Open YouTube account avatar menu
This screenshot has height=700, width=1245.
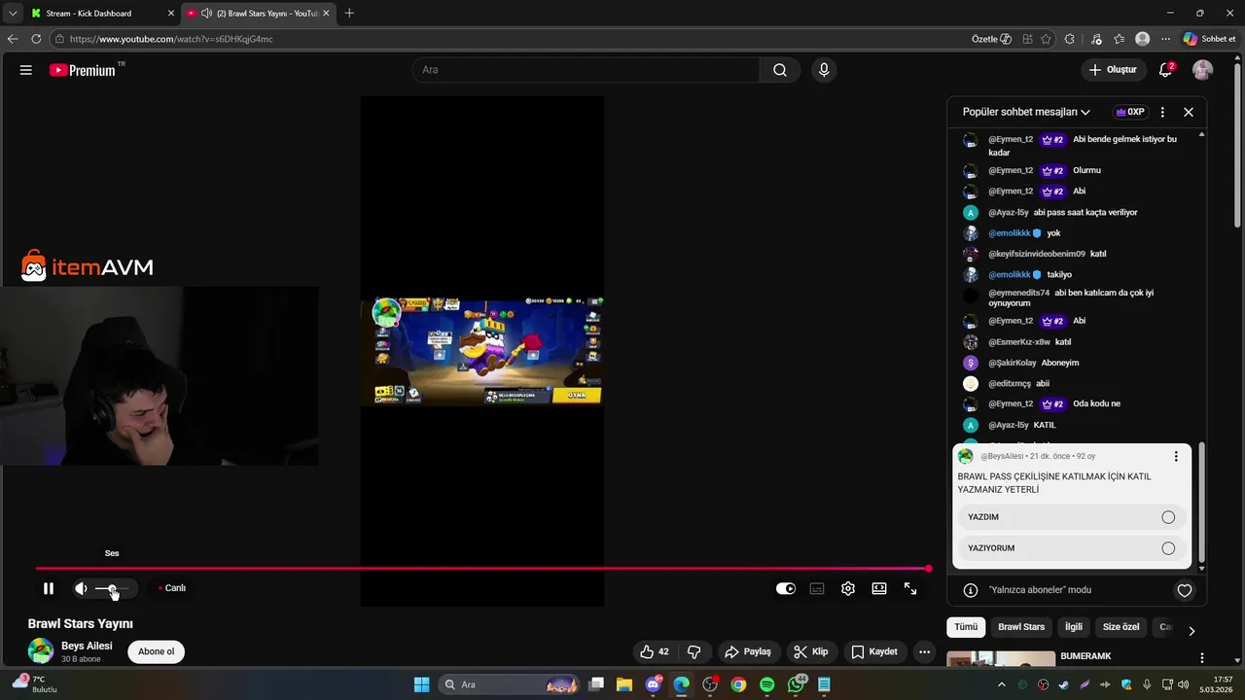click(1203, 70)
